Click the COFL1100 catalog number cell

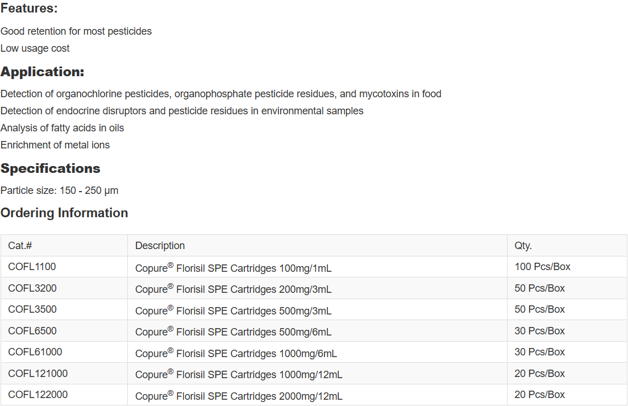[x=32, y=267]
